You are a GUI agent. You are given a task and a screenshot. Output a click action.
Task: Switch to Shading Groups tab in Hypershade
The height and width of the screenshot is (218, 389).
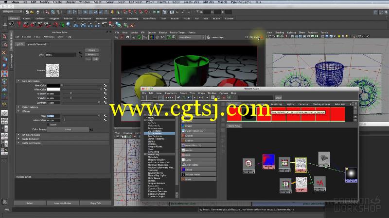coord(321,104)
